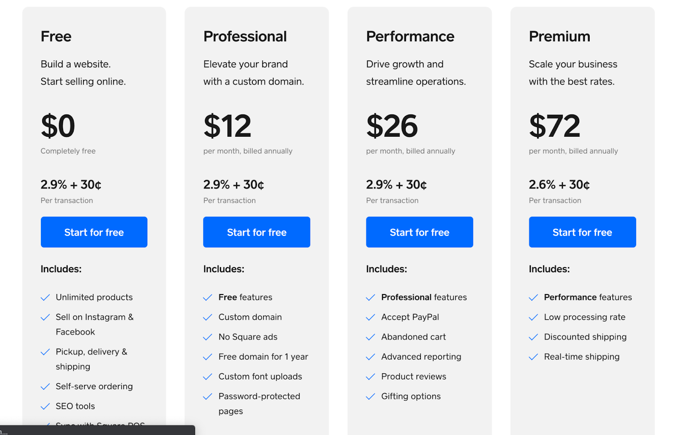The width and height of the screenshot is (674, 435).
Task: Click checkmark next to Real-time shipping
Action: (x=533, y=357)
